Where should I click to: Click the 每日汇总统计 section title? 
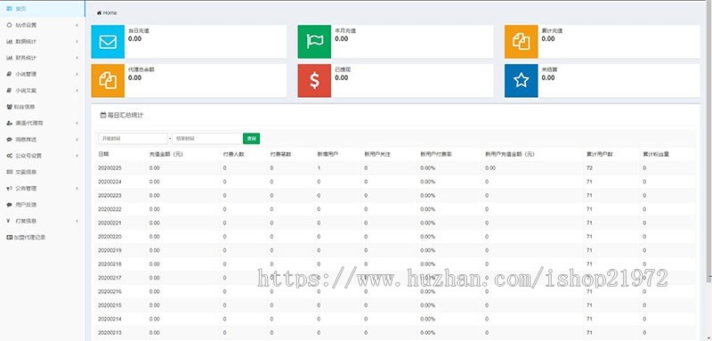(125, 116)
